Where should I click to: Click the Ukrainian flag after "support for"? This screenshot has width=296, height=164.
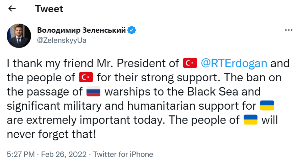click(x=267, y=106)
